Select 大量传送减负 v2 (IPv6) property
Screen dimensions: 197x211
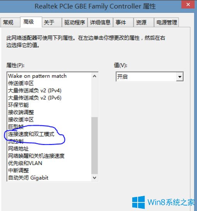coord(35,98)
